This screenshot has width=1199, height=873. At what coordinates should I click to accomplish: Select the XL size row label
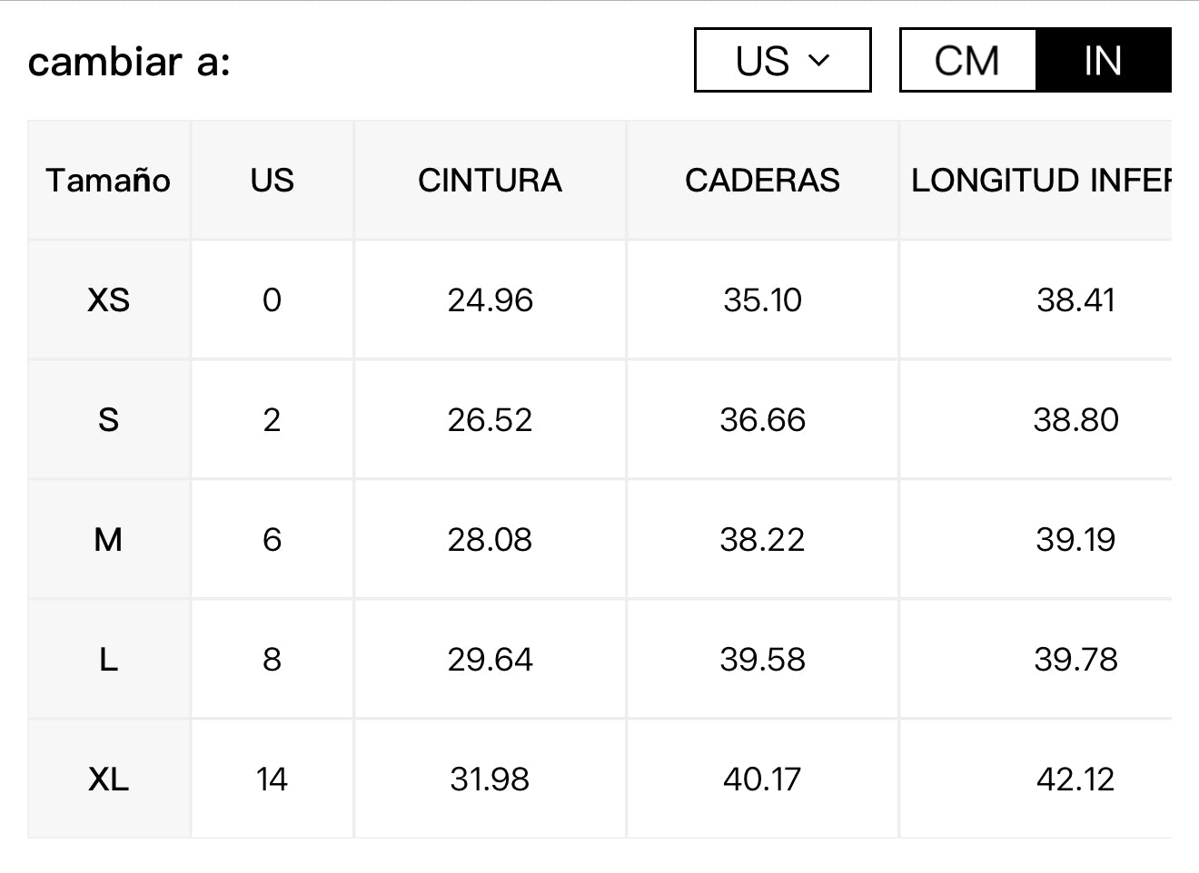pos(108,779)
